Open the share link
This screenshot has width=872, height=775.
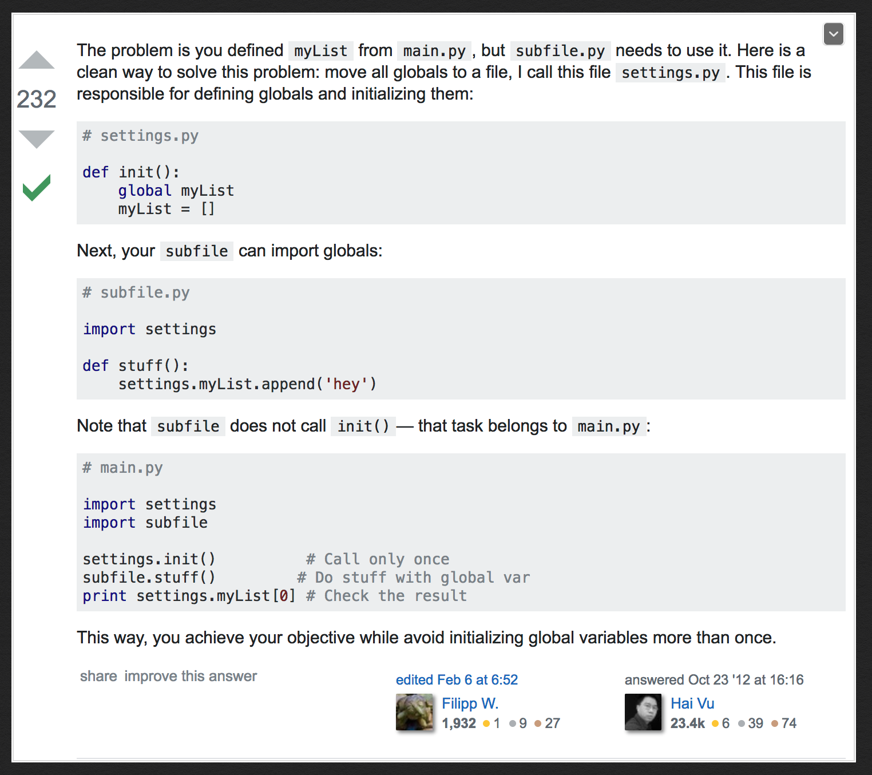pos(98,676)
